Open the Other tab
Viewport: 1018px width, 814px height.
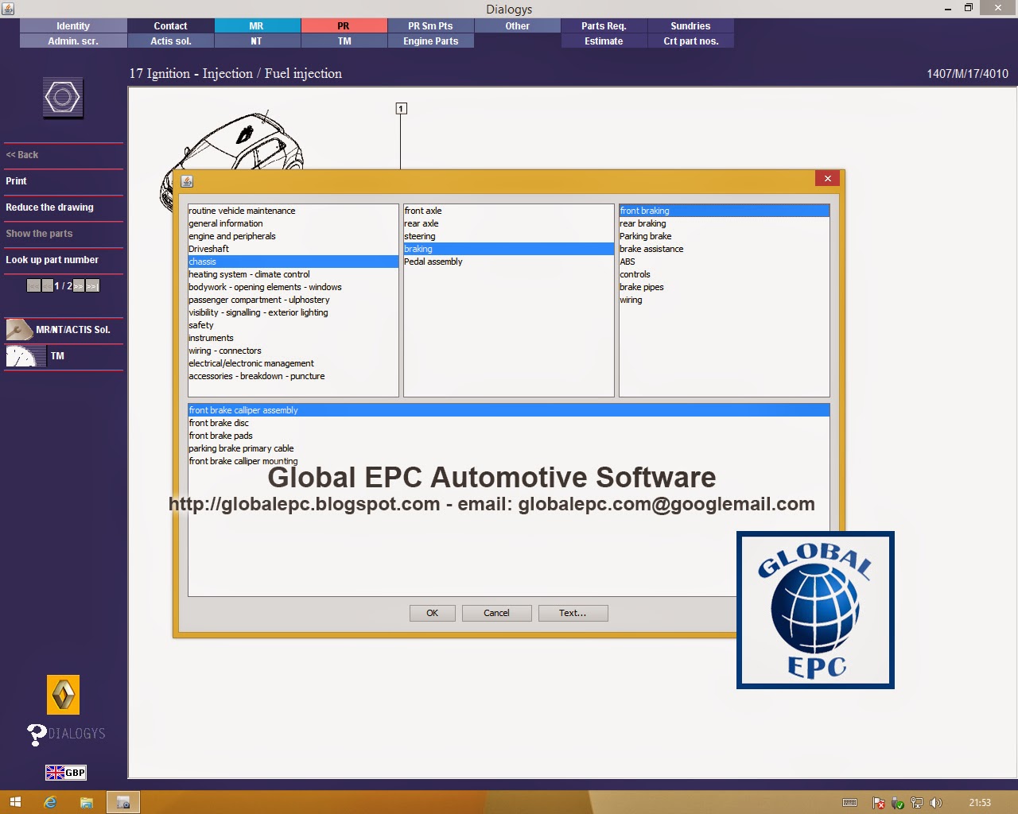coord(517,26)
